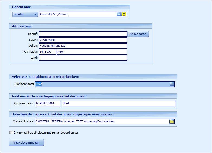Click the 'Ik verwacht op dit document' label
The width and height of the screenshot is (212, 153).
pos(46,132)
